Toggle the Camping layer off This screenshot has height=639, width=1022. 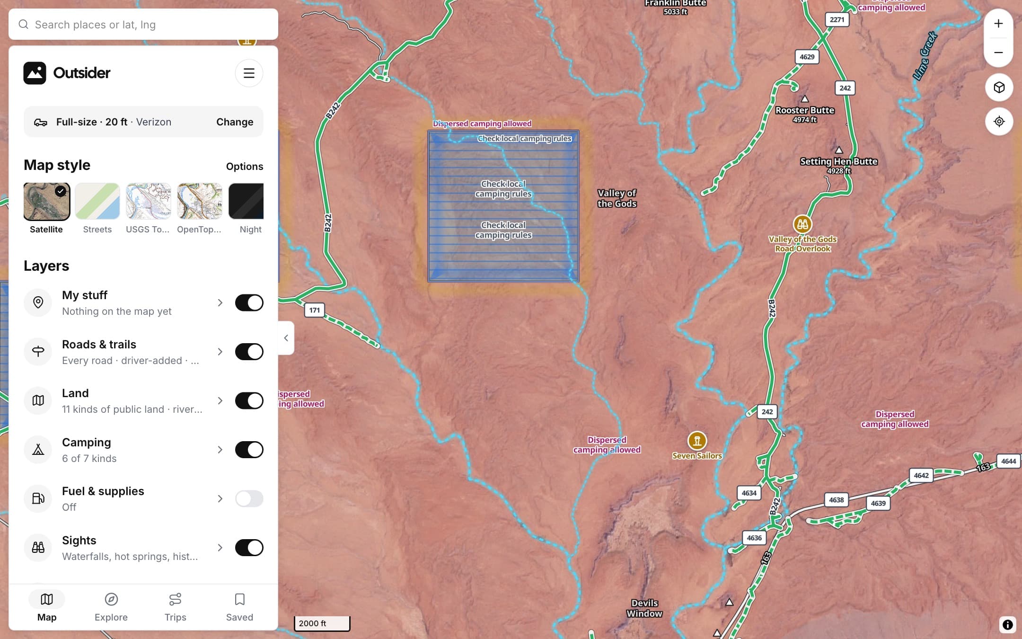coord(249,450)
